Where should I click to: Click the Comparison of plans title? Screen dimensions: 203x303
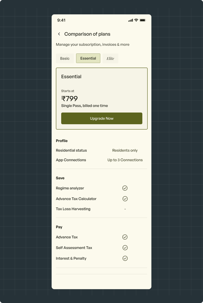pos(87,34)
